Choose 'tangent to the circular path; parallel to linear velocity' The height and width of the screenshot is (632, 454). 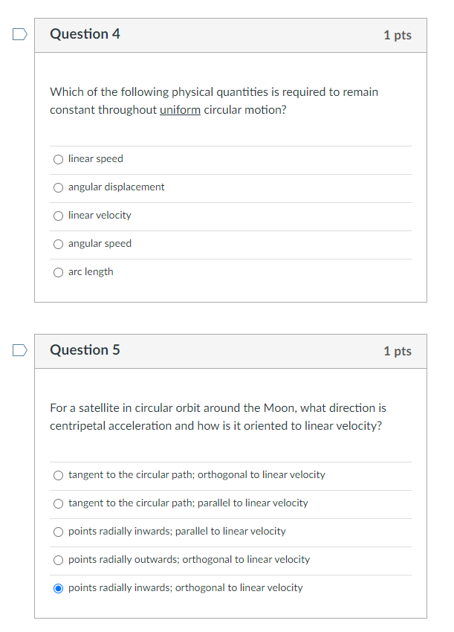point(58,503)
